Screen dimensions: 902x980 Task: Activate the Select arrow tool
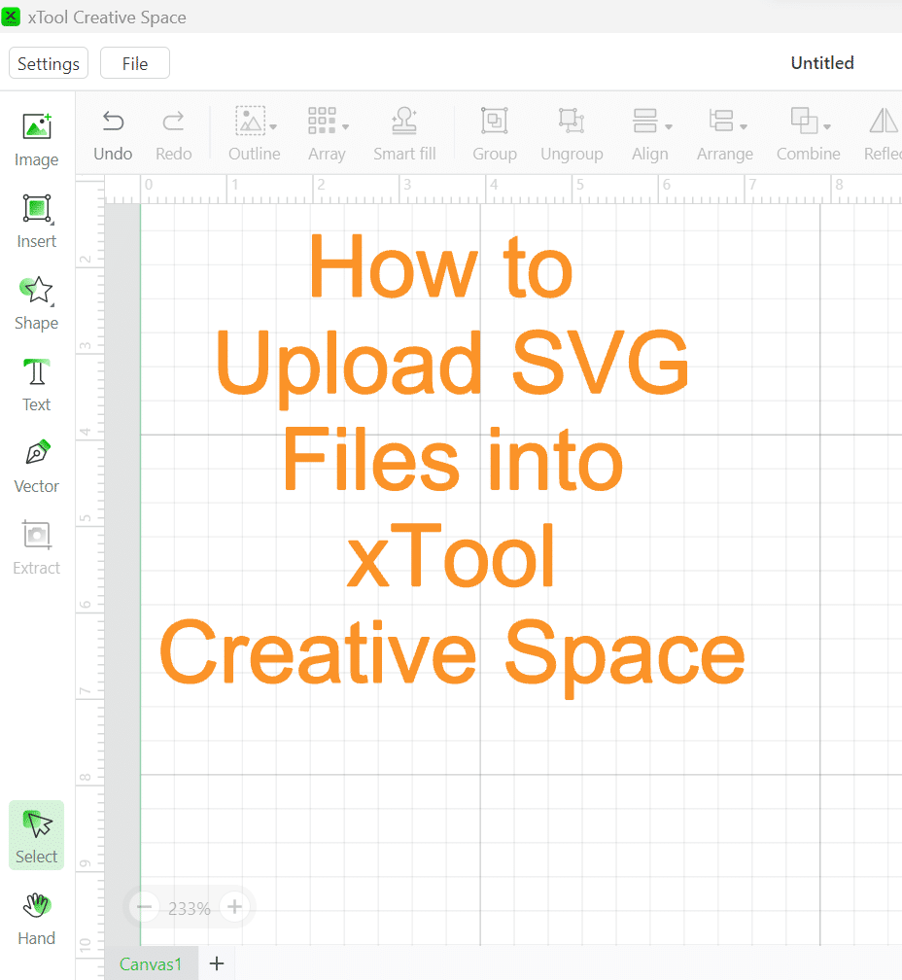click(x=36, y=835)
